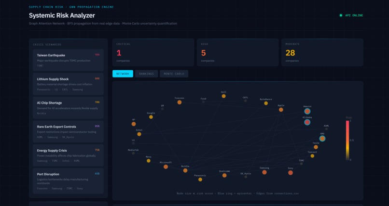The height and width of the screenshot is (206, 389).
Task: Click the graph legend caption text
Action: [237, 193]
